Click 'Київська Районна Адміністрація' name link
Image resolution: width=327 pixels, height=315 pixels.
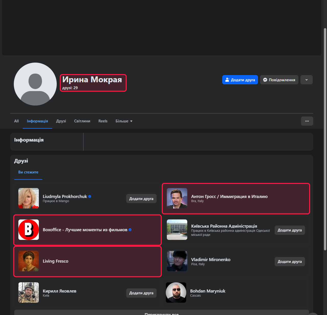click(x=224, y=226)
